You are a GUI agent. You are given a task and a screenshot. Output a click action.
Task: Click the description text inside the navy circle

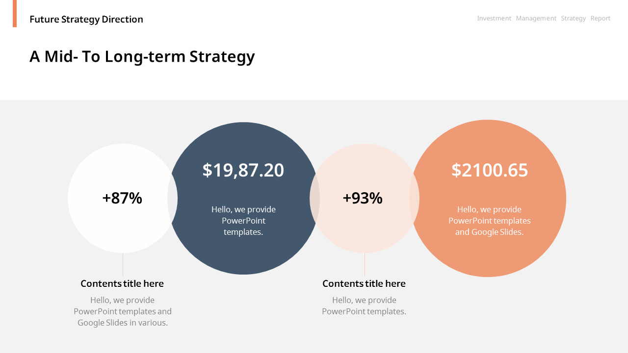243,221
